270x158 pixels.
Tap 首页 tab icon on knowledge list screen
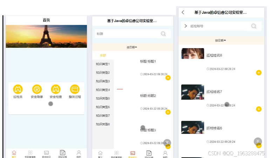[100, 153]
